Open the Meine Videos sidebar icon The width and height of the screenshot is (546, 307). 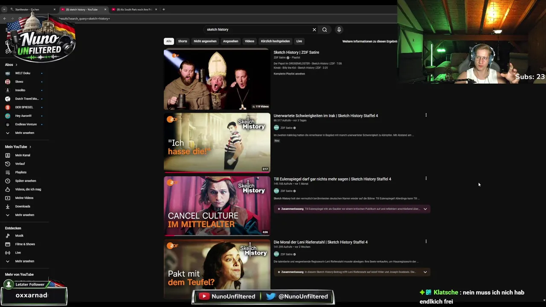coord(7,198)
